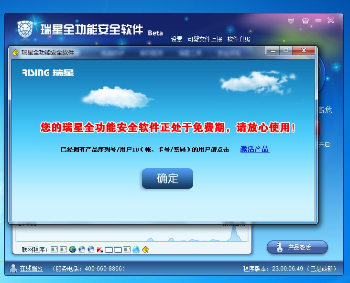Click the 服务电话: 400-660-8866 text

coord(88,268)
